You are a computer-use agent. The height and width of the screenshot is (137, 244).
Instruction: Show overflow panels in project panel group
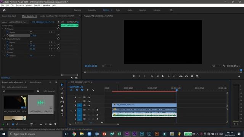[x=56, y=82]
